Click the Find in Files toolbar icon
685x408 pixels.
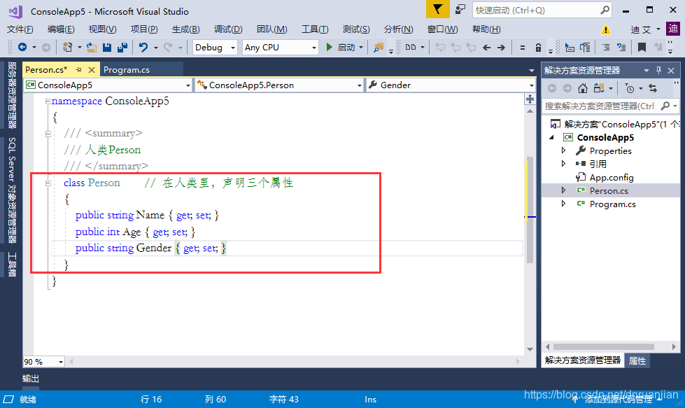click(x=379, y=47)
